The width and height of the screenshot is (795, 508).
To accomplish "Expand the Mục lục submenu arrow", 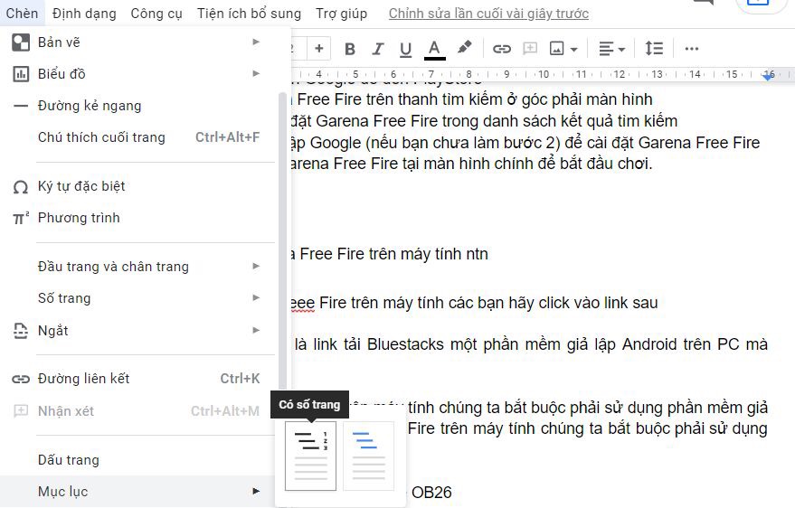I will (x=256, y=491).
